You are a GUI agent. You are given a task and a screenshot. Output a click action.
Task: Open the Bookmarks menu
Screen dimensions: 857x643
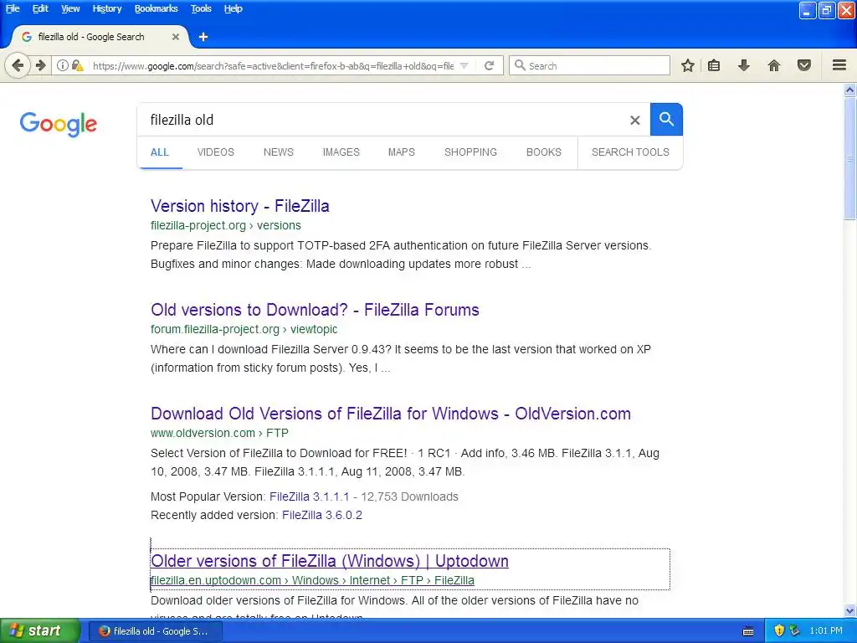point(157,8)
